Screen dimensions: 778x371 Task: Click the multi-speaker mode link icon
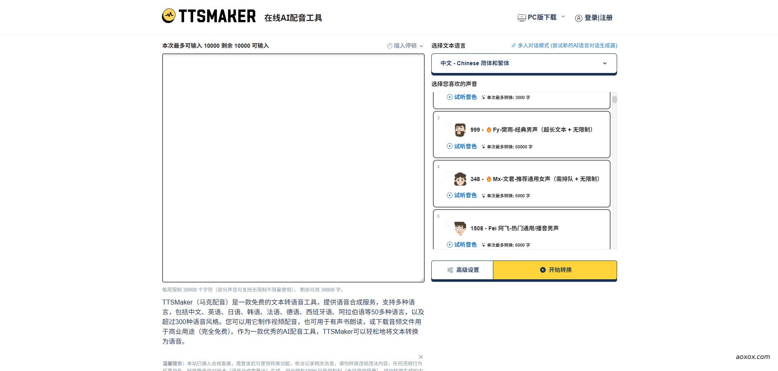point(514,45)
